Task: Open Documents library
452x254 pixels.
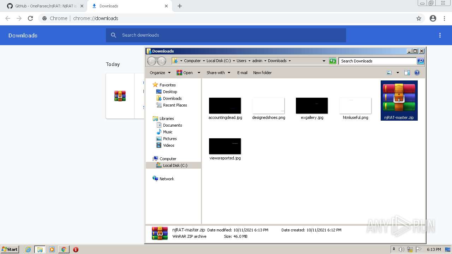Action: (x=172, y=125)
